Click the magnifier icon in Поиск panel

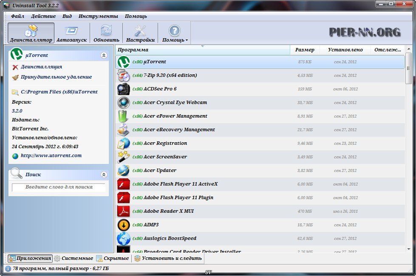[x=17, y=173]
